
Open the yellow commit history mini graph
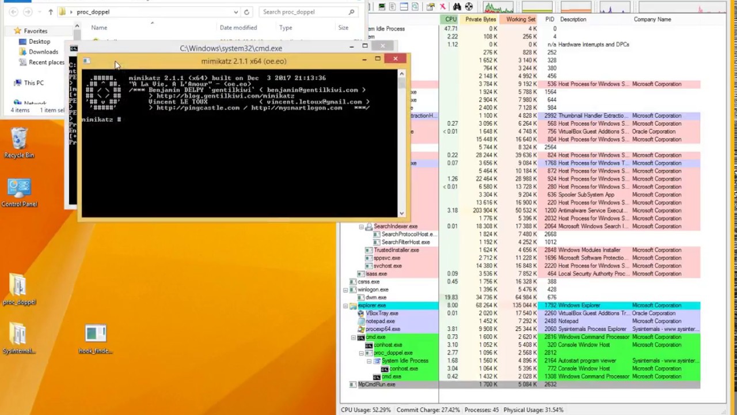pos(537,7)
